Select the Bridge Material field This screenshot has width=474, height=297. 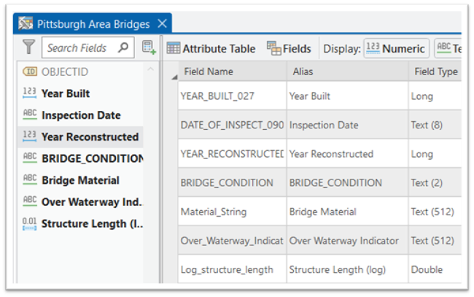pos(80,180)
